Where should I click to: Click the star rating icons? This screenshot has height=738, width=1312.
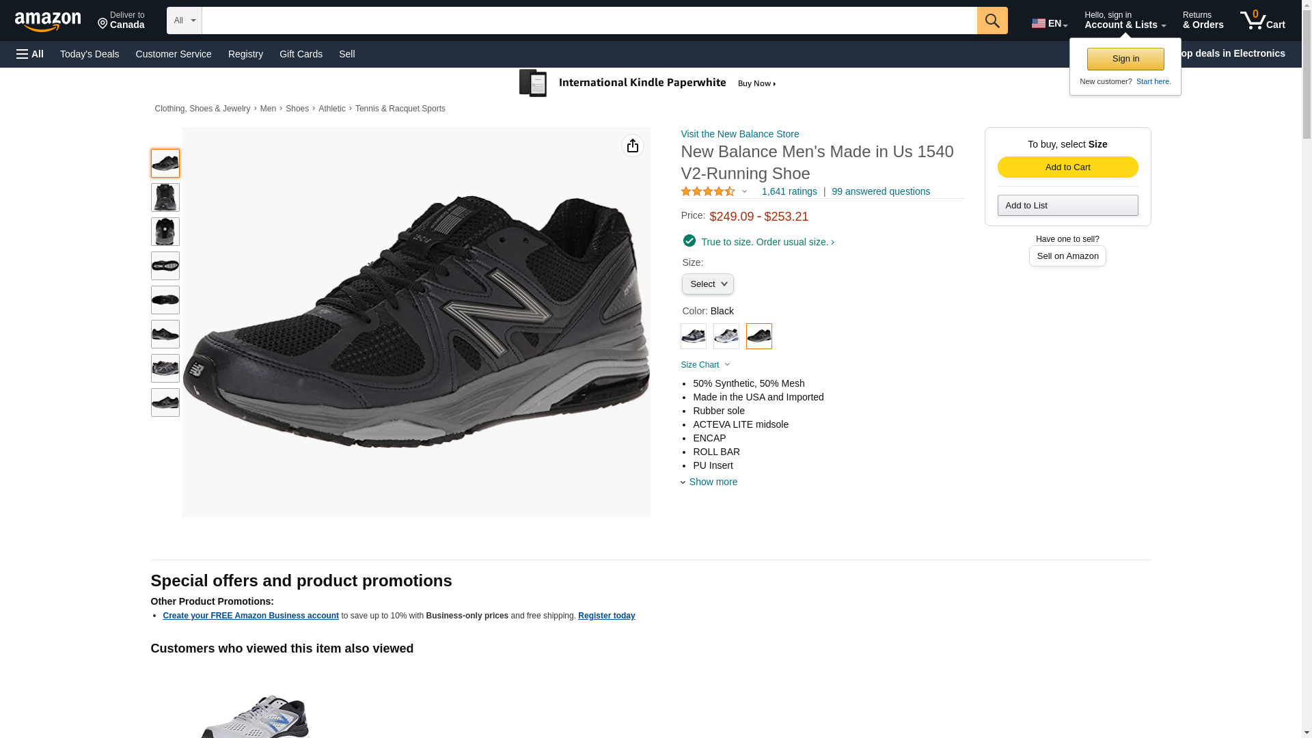coord(707,192)
